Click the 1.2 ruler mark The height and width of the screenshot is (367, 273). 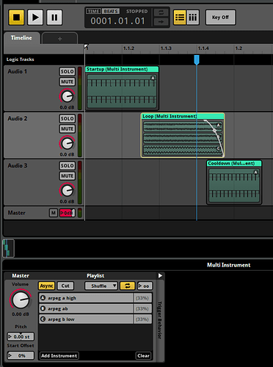click(x=239, y=48)
